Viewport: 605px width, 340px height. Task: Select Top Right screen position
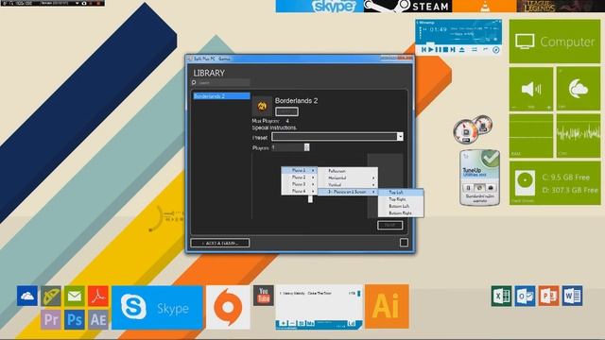(401, 199)
